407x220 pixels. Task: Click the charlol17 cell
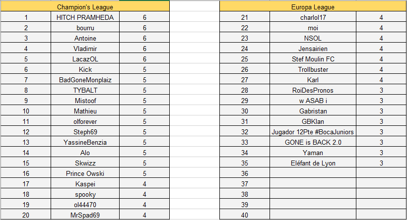313,18
